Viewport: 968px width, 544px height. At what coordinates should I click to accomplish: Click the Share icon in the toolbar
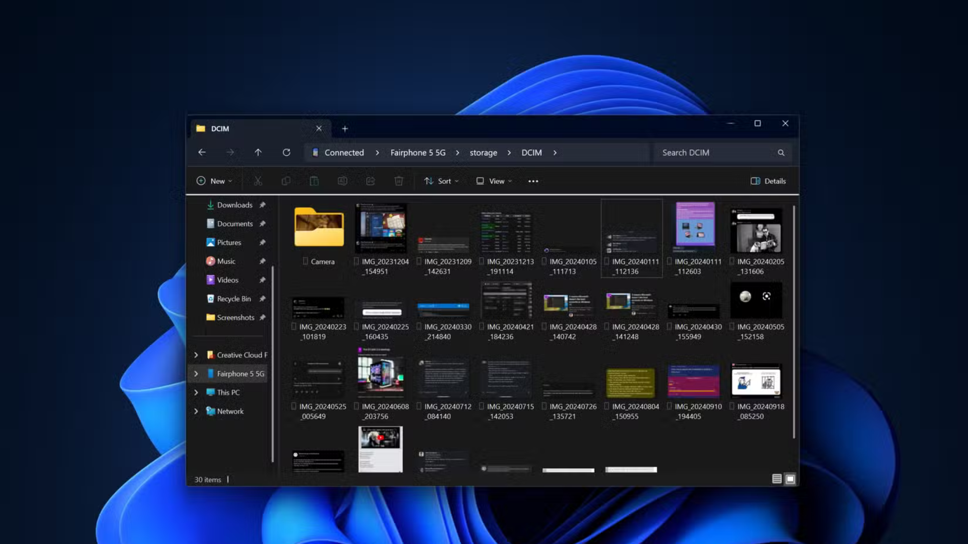[371, 181]
